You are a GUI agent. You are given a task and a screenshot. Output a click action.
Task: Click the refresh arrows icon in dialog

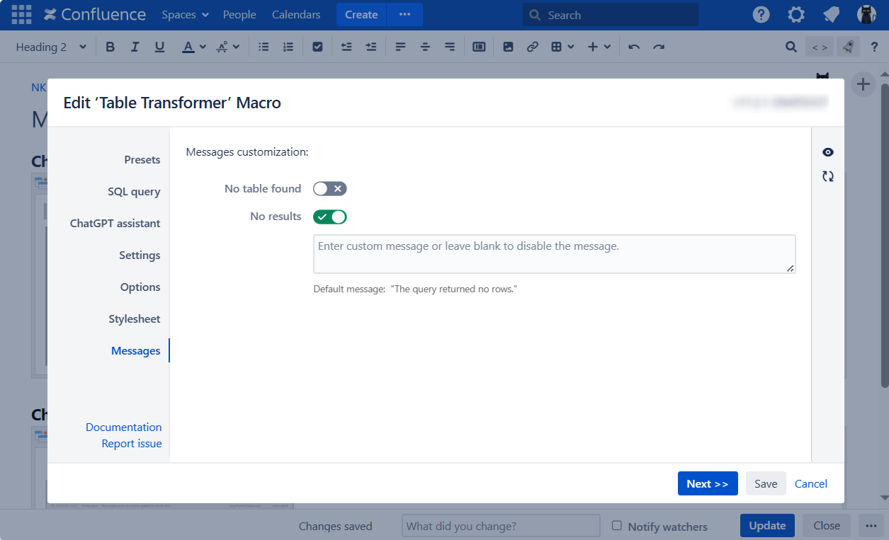coord(827,176)
